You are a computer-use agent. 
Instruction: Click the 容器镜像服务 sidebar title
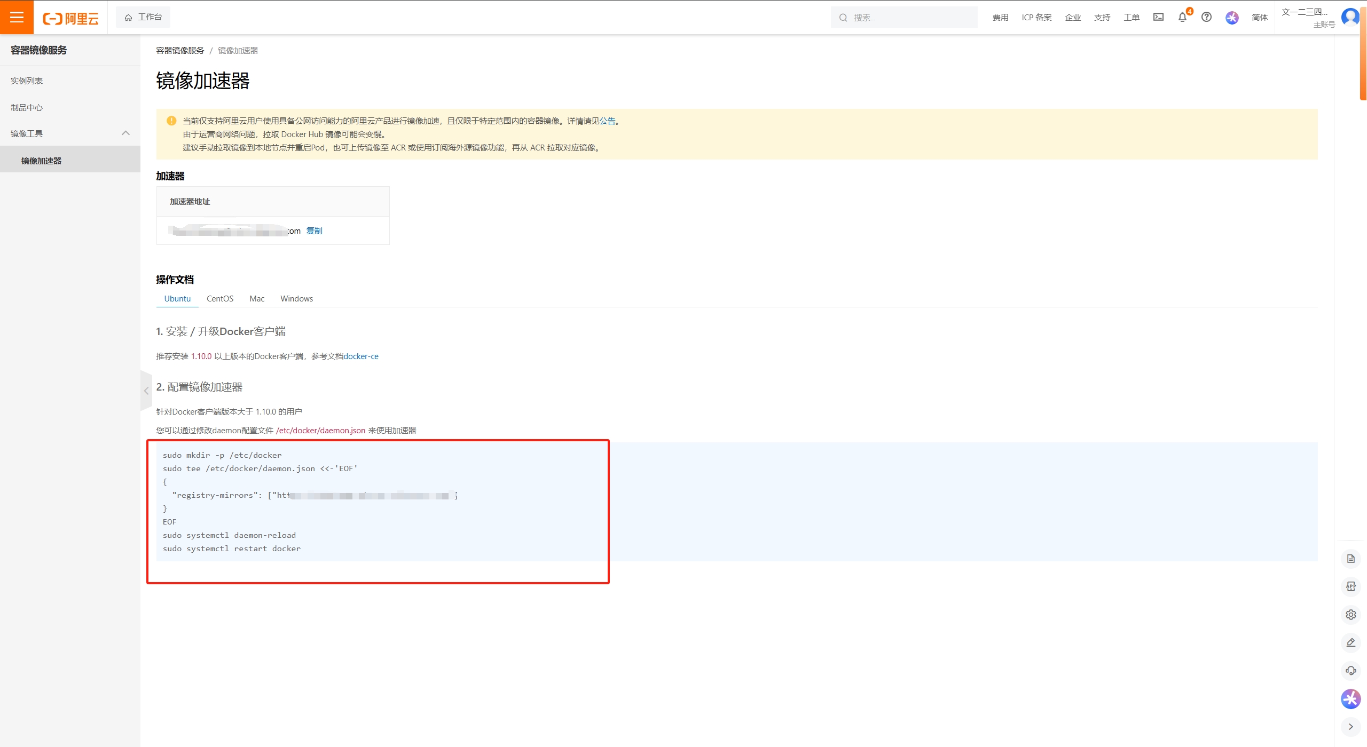(39, 50)
